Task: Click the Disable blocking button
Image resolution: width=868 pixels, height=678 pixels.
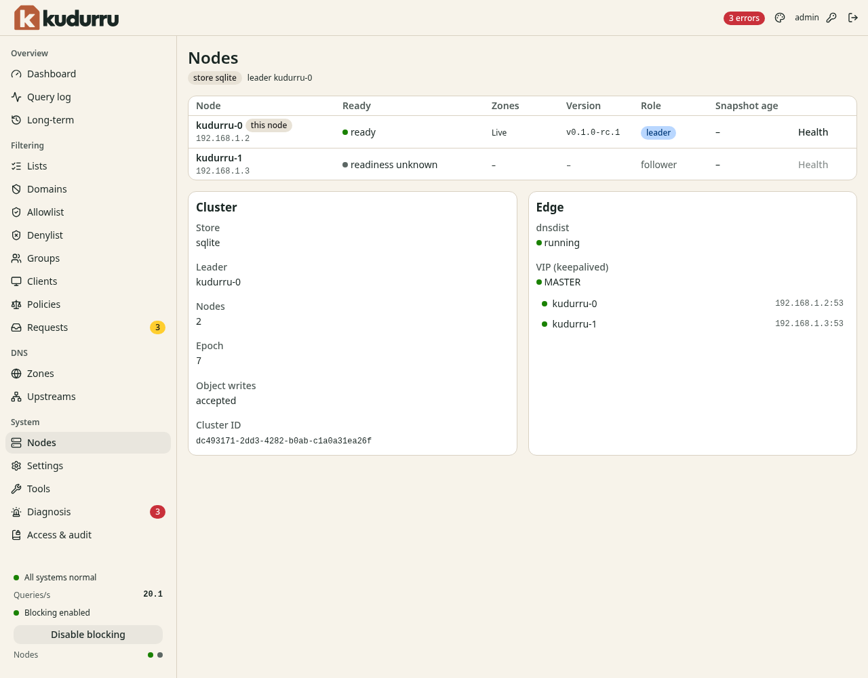Action: [88, 635]
